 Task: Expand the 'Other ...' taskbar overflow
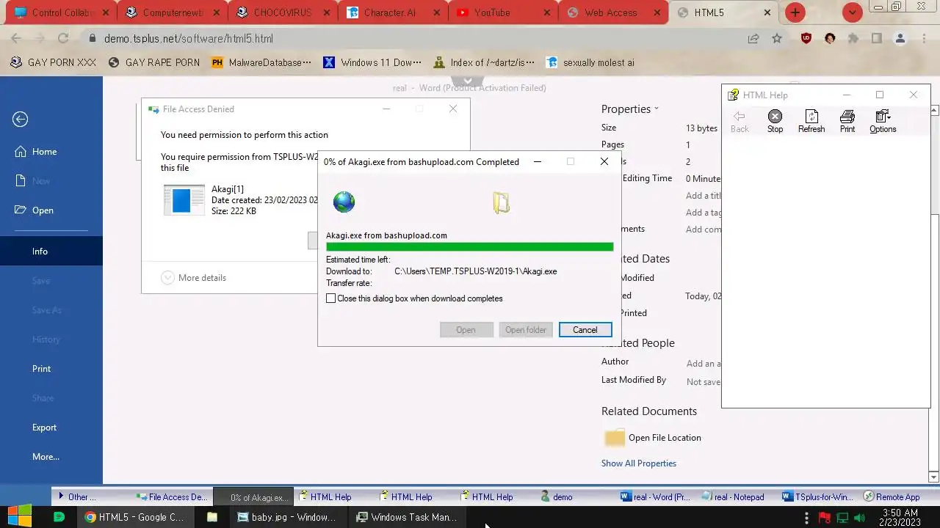coord(77,496)
